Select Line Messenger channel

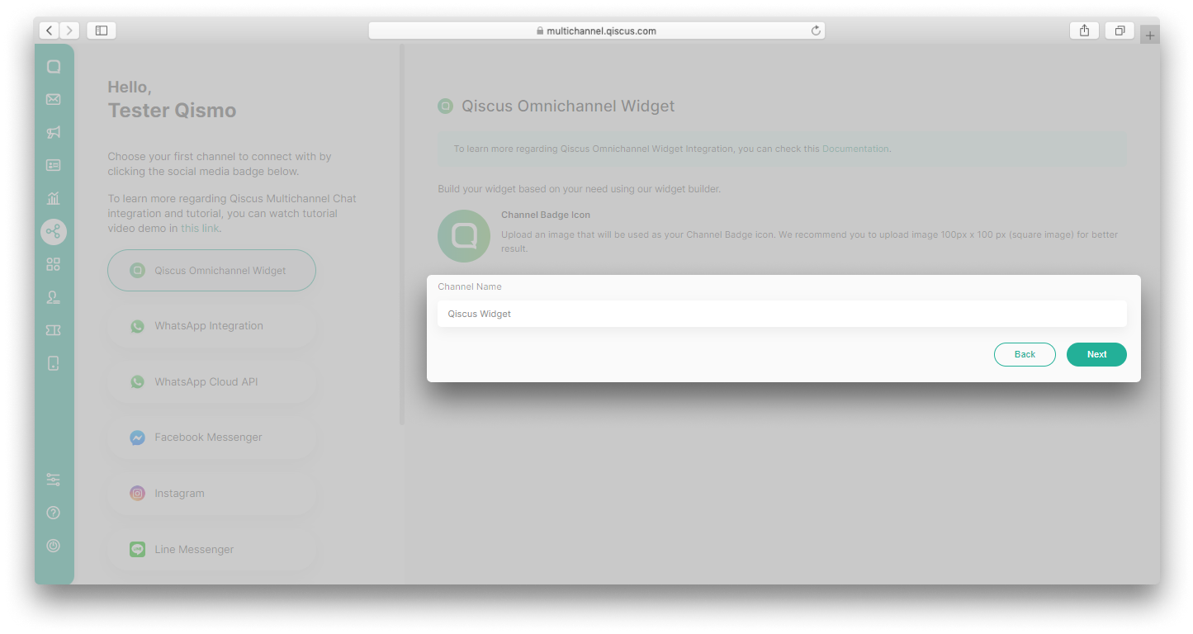tap(211, 549)
